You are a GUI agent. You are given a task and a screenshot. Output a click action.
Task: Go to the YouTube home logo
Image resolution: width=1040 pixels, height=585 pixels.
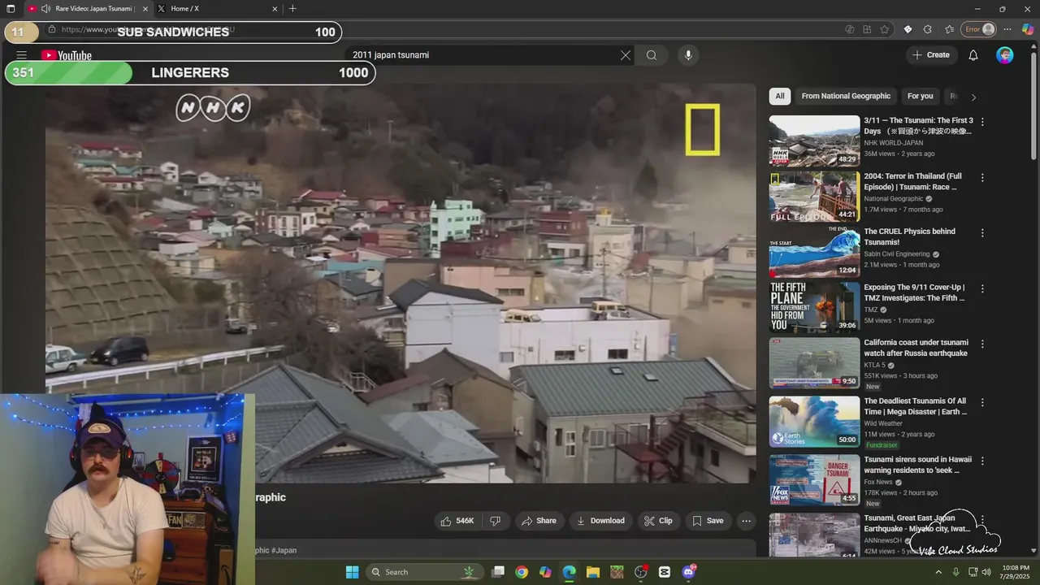coord(67,55)
